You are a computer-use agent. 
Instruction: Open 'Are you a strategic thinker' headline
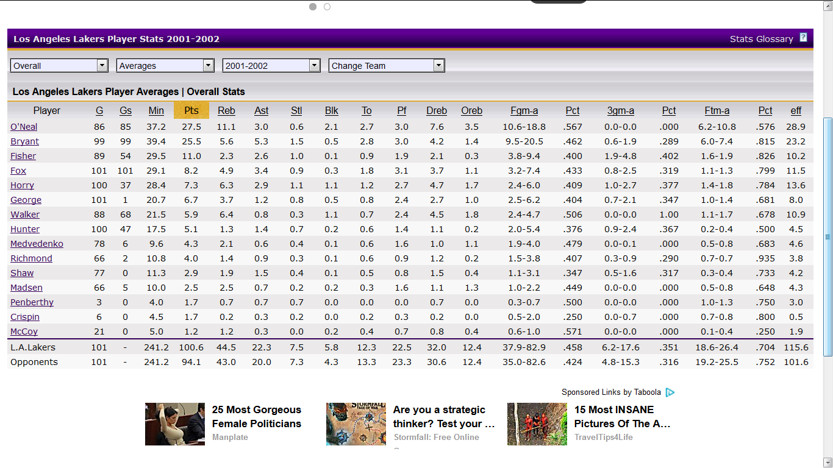tap(444, 417)
